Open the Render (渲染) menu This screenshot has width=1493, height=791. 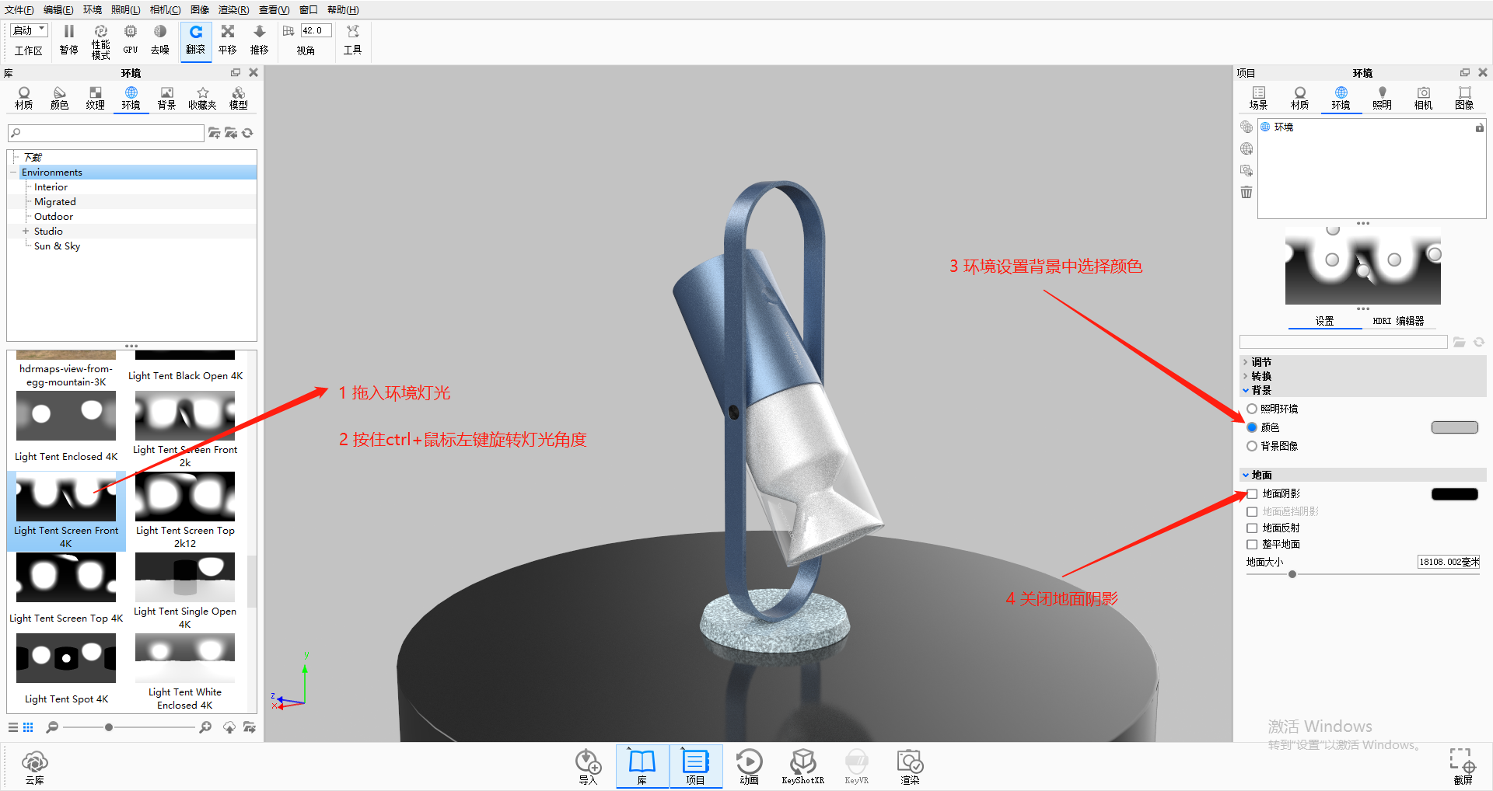233,10
